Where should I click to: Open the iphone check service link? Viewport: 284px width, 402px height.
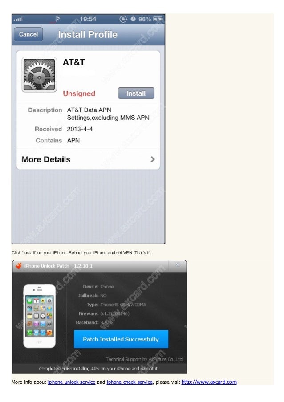pyautogui.click(x=130, y=382)
